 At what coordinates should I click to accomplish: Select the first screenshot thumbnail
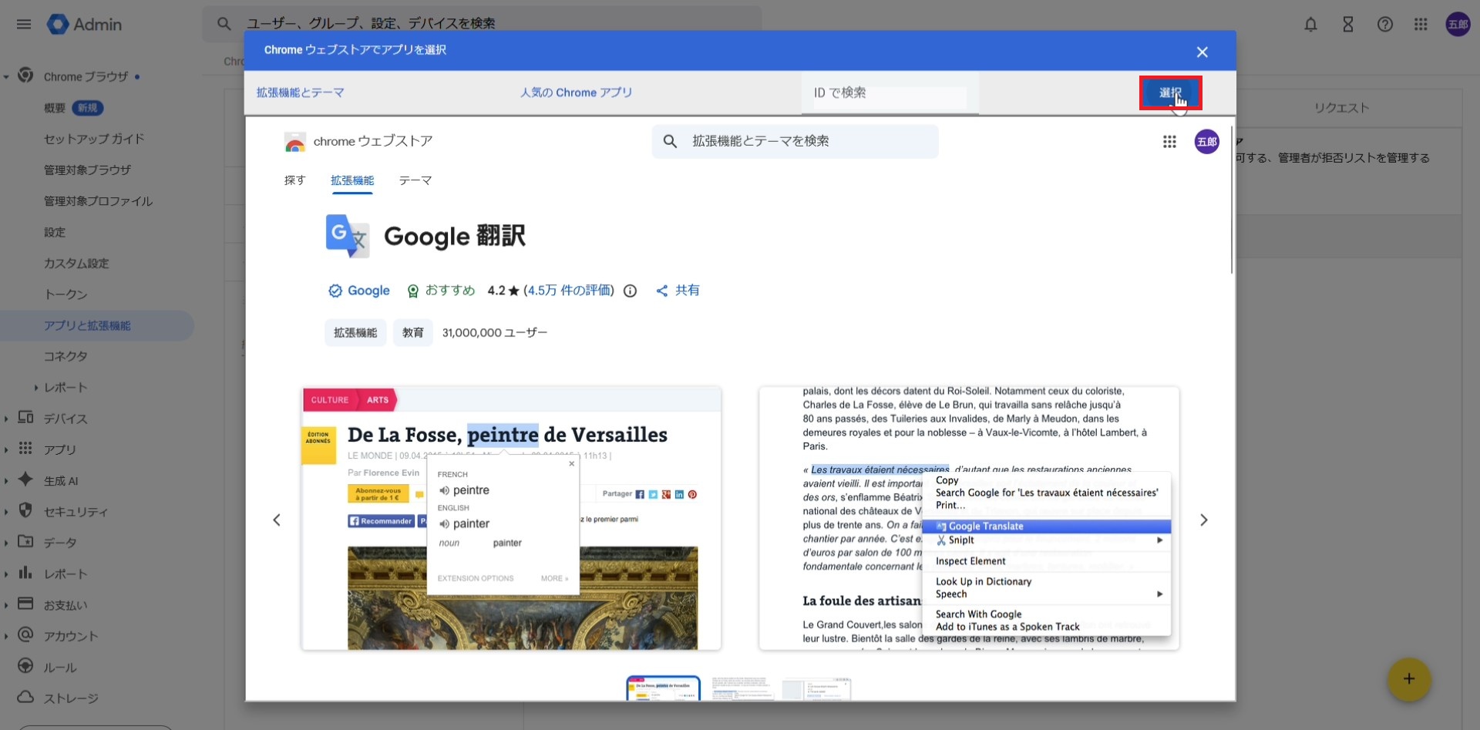[x=663, y=688]
